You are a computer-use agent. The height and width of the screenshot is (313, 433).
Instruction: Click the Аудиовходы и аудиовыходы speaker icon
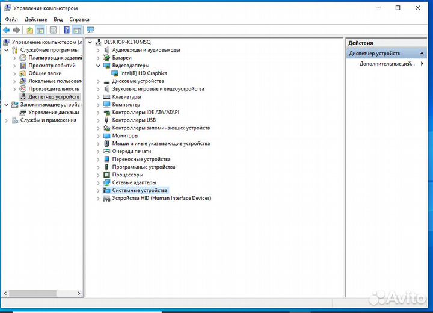(106, 50)
